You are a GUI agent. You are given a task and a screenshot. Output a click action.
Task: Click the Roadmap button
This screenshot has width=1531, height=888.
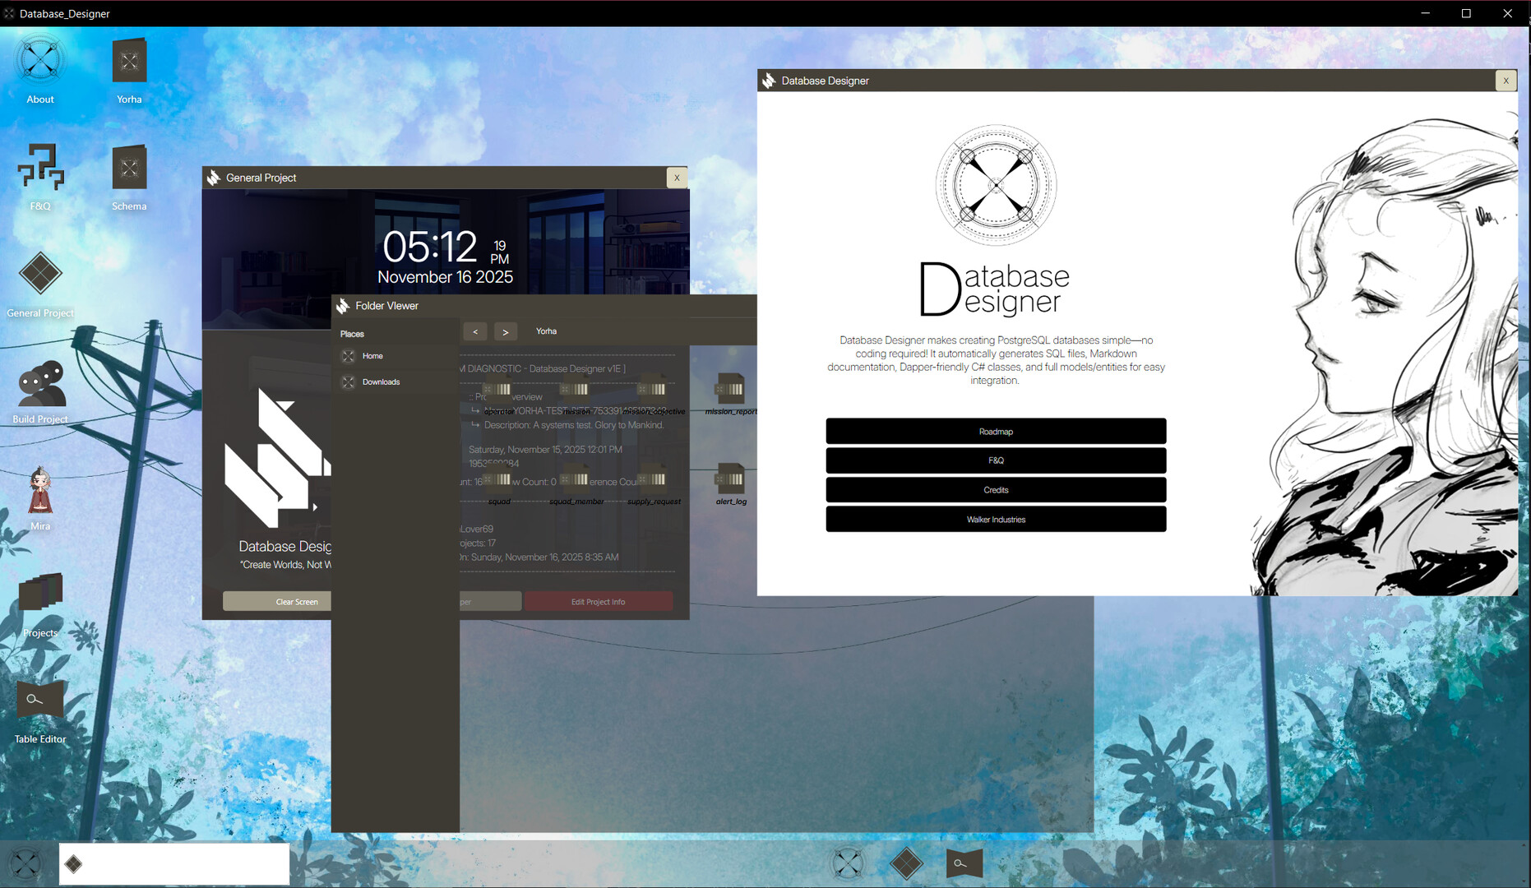point(995,431)
